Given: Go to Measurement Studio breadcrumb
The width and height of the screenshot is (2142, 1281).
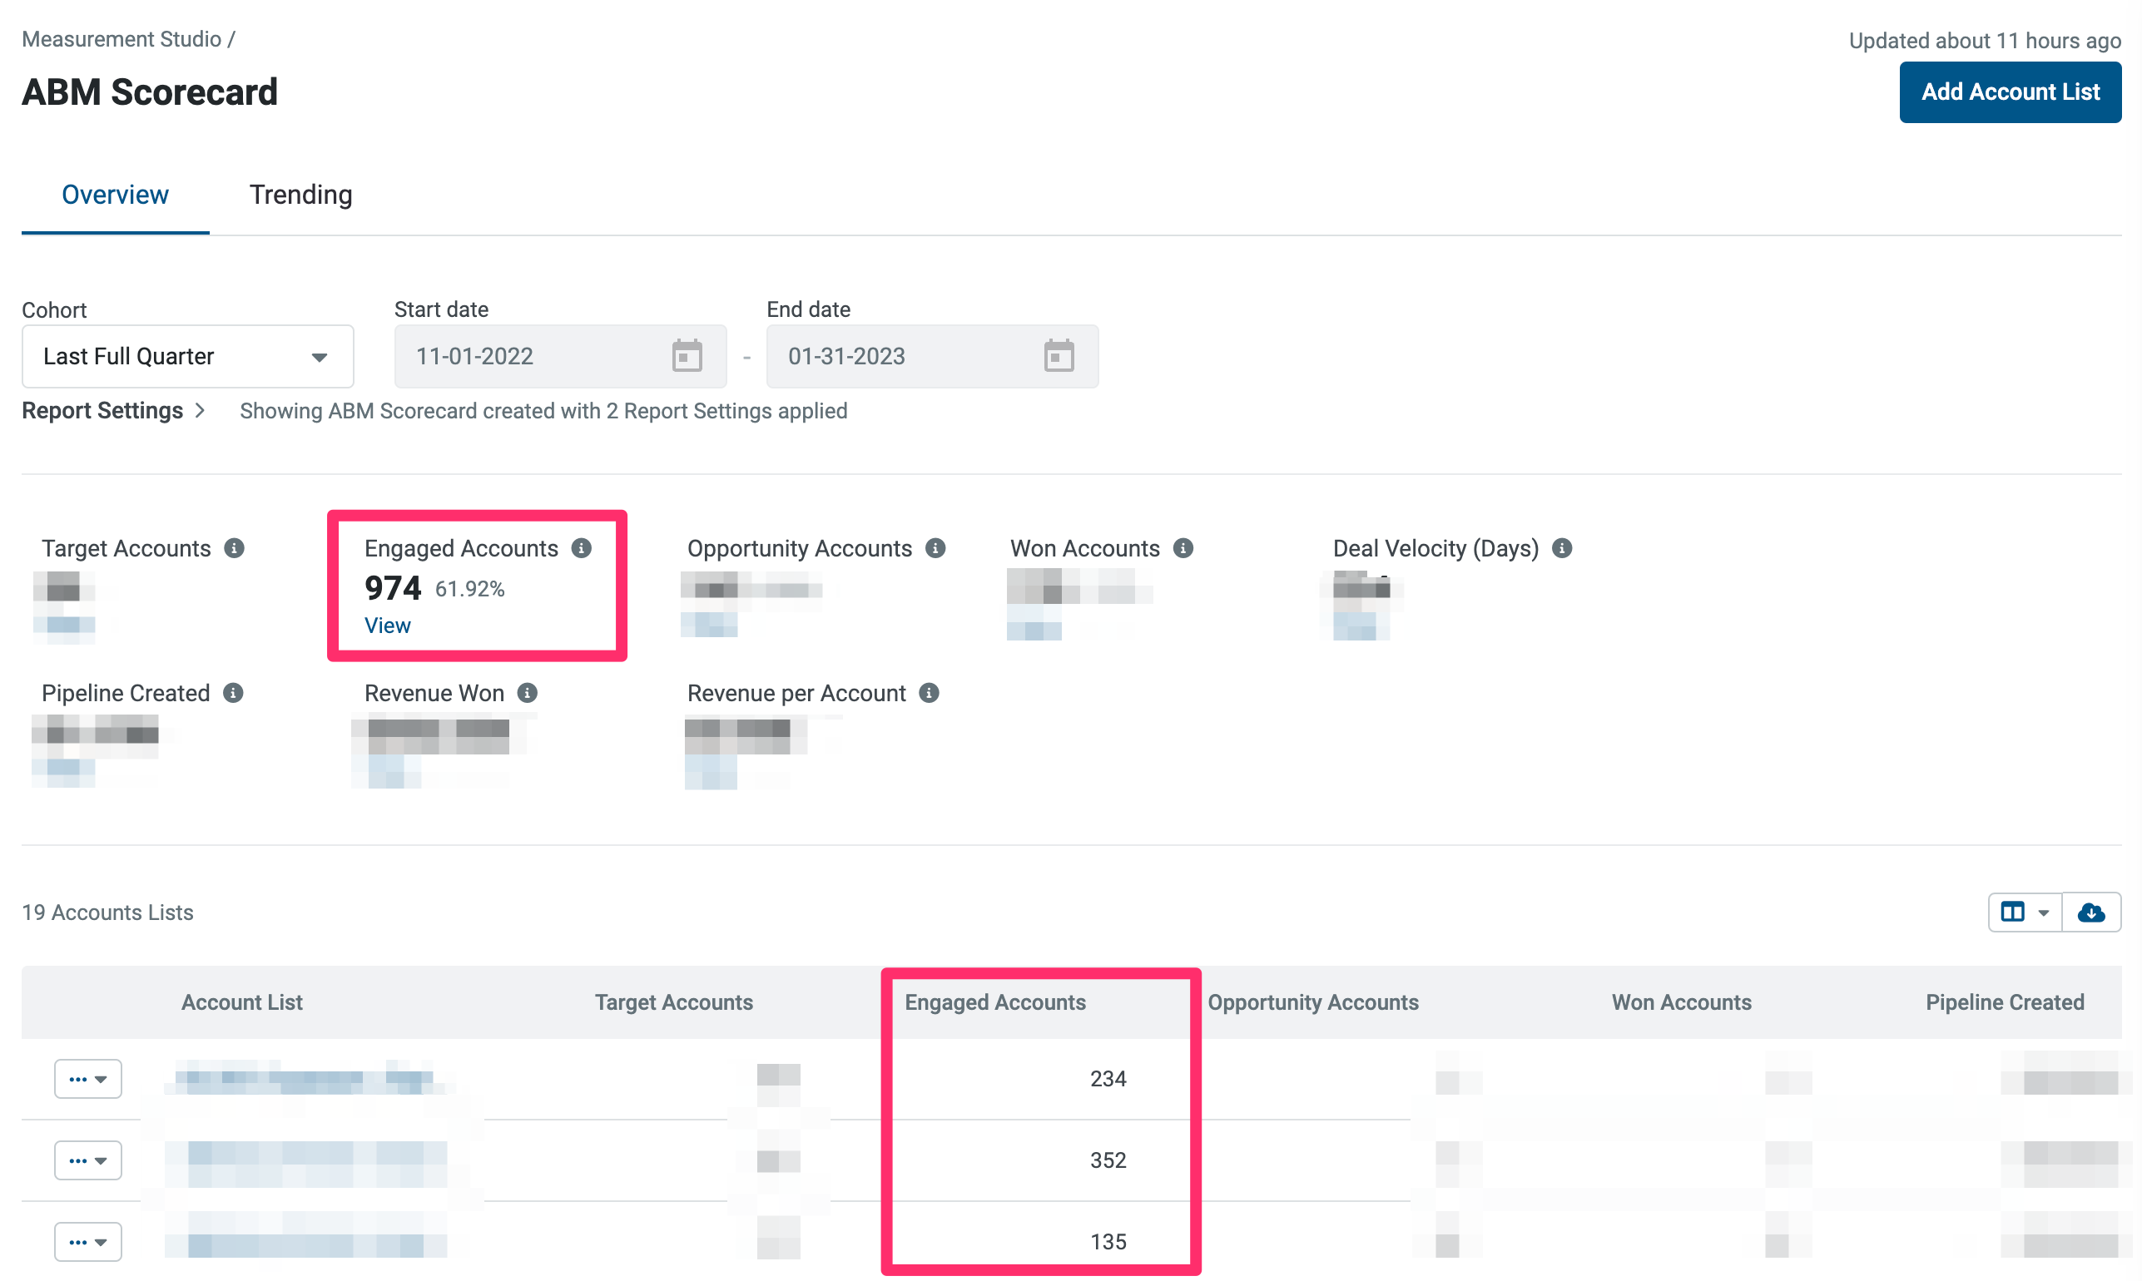Looking at the screenshot, I should pyautogui.click(x=121, y=40).
